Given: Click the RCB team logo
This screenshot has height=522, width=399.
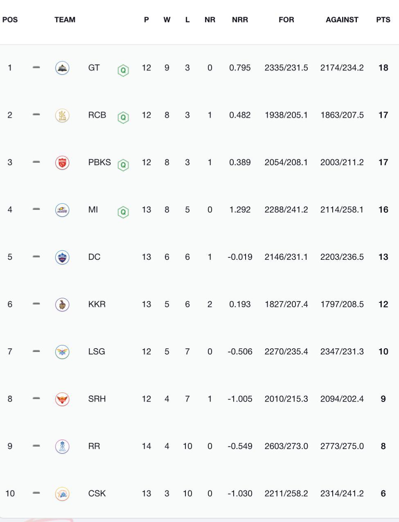Looking at the screenshot, I should [x=62, y=115].
